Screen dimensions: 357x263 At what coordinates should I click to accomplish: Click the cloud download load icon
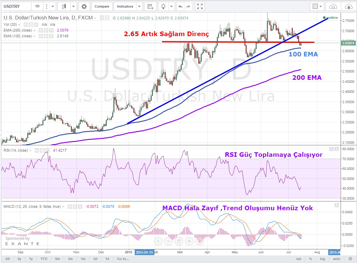(333, 6)
